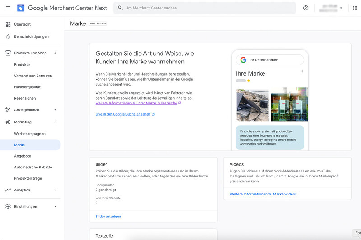
Task: Open the account switcher dropdown arrow
Action: 341,8
